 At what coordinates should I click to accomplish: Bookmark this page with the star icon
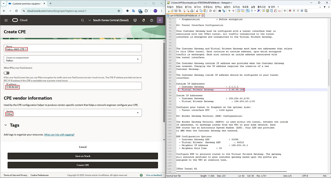pos(119,11)
